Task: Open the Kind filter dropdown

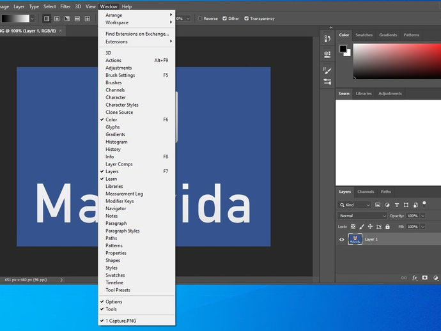Action: pyautogui.click(x=354, y=204)
